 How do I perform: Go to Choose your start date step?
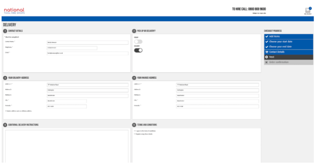(289, 41)
